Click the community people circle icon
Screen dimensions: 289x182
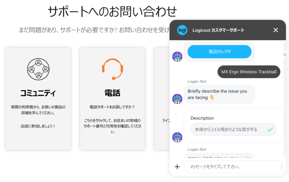pyautogui.click(x=38, y=69)
